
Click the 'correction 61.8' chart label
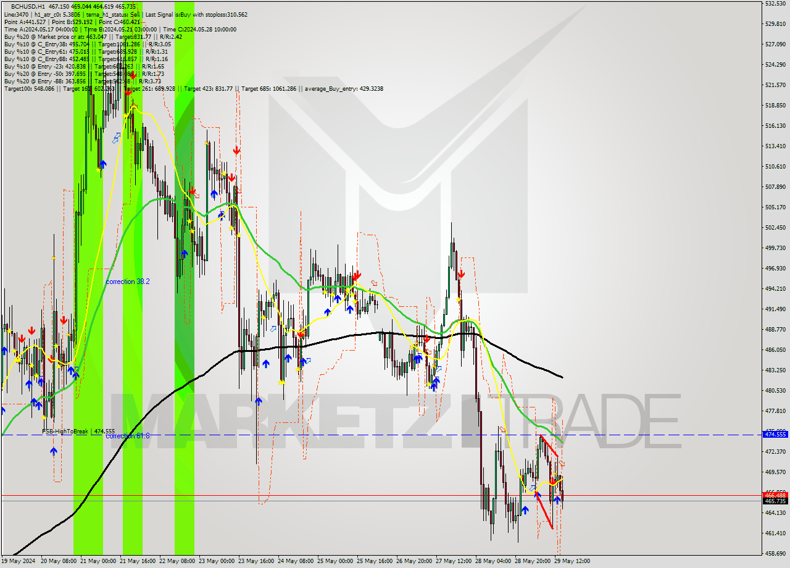pos(127,436)
